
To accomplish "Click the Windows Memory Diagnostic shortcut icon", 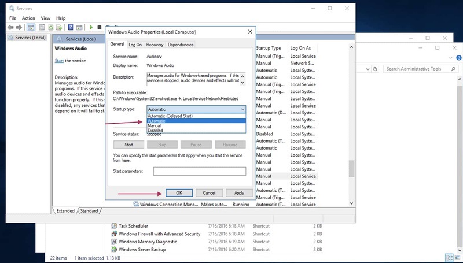I will pos(114,242).
